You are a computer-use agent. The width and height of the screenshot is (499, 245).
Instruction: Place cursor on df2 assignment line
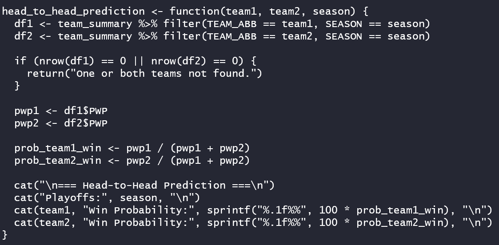[222, 36]
